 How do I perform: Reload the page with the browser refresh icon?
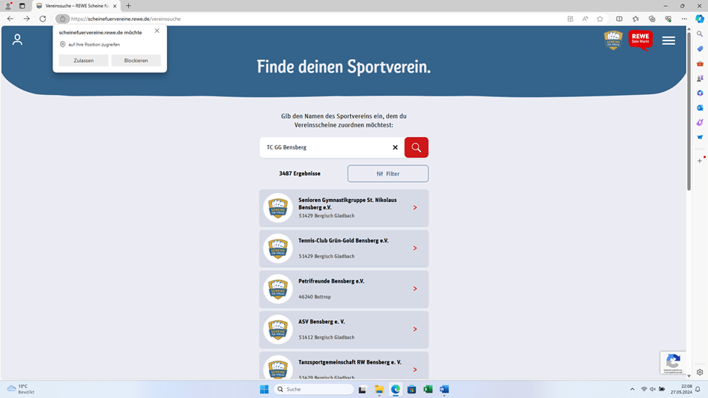click(43, 19)
